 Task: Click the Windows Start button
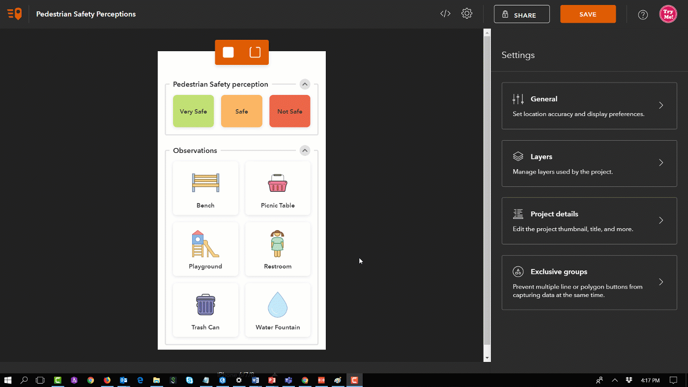[8, 380]
